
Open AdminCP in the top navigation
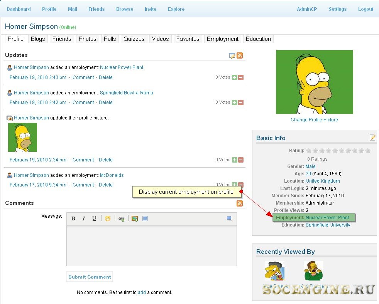point(307,9)
